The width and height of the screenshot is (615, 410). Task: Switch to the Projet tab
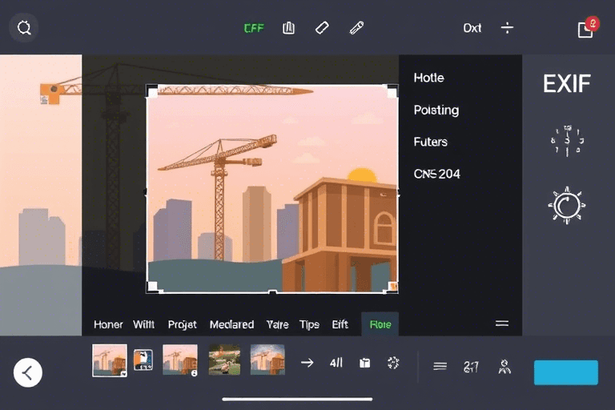point(183,324)
